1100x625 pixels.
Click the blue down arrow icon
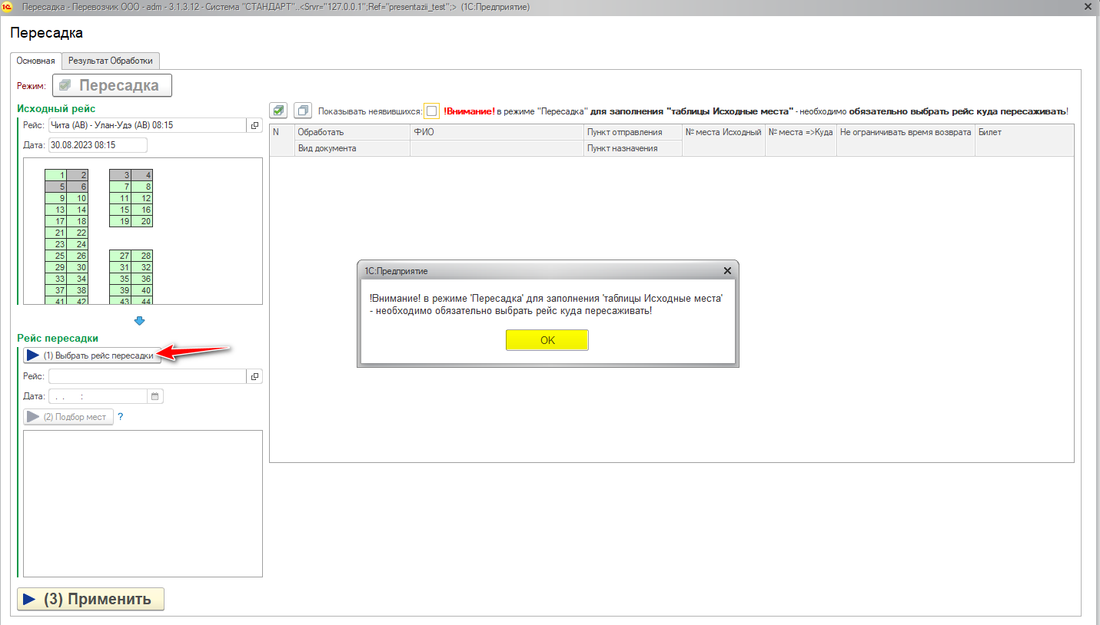click(x=140, y=321)
